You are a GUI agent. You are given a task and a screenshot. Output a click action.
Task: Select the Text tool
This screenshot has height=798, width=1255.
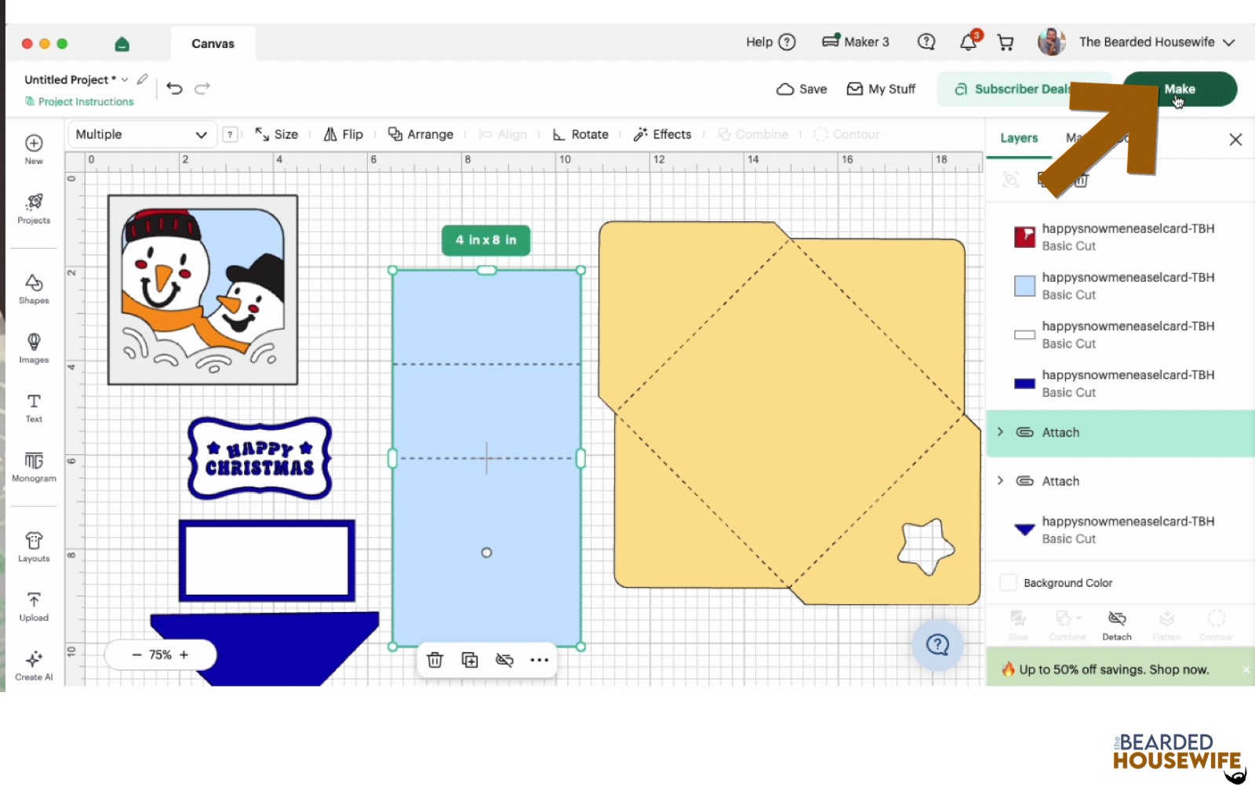(34, 407)
